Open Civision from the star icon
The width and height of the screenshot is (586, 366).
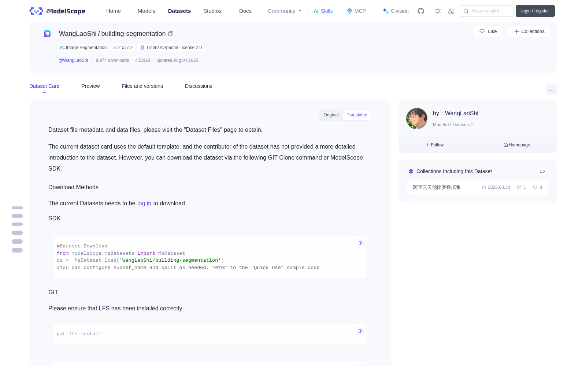click(x=385, y=11)
